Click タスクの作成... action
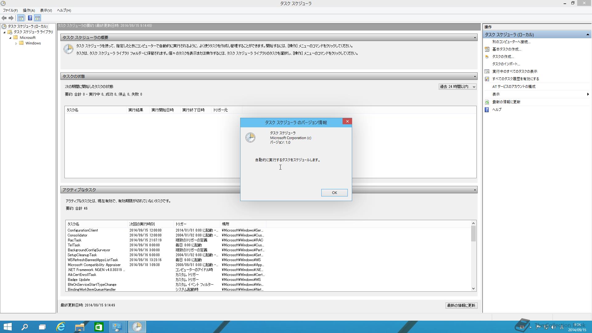Screen dimensions: 592x333 (x=503, y=56)
